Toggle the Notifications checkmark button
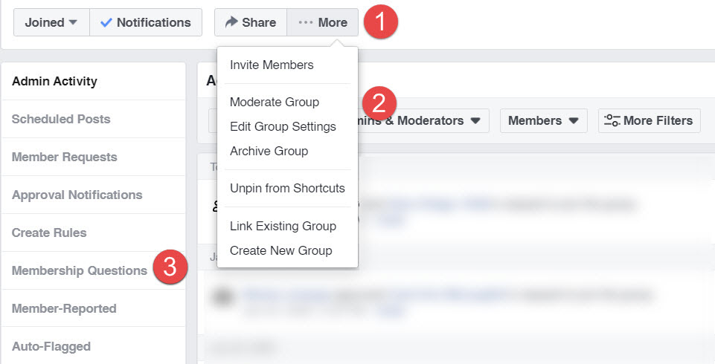Screen dimensions: 715x364 tap(146, 22)
